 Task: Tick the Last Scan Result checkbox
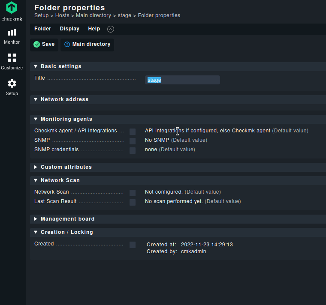(133, 202)
